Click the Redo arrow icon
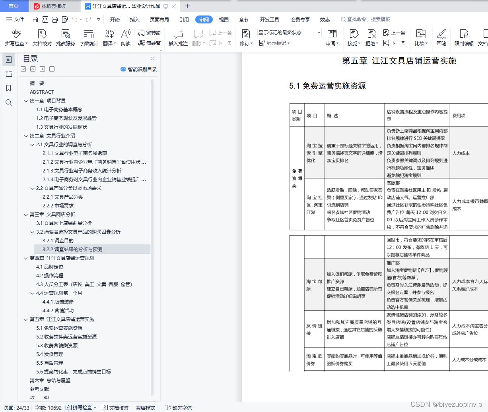Screen dimensions: 488x412 (x=88, y=19)
